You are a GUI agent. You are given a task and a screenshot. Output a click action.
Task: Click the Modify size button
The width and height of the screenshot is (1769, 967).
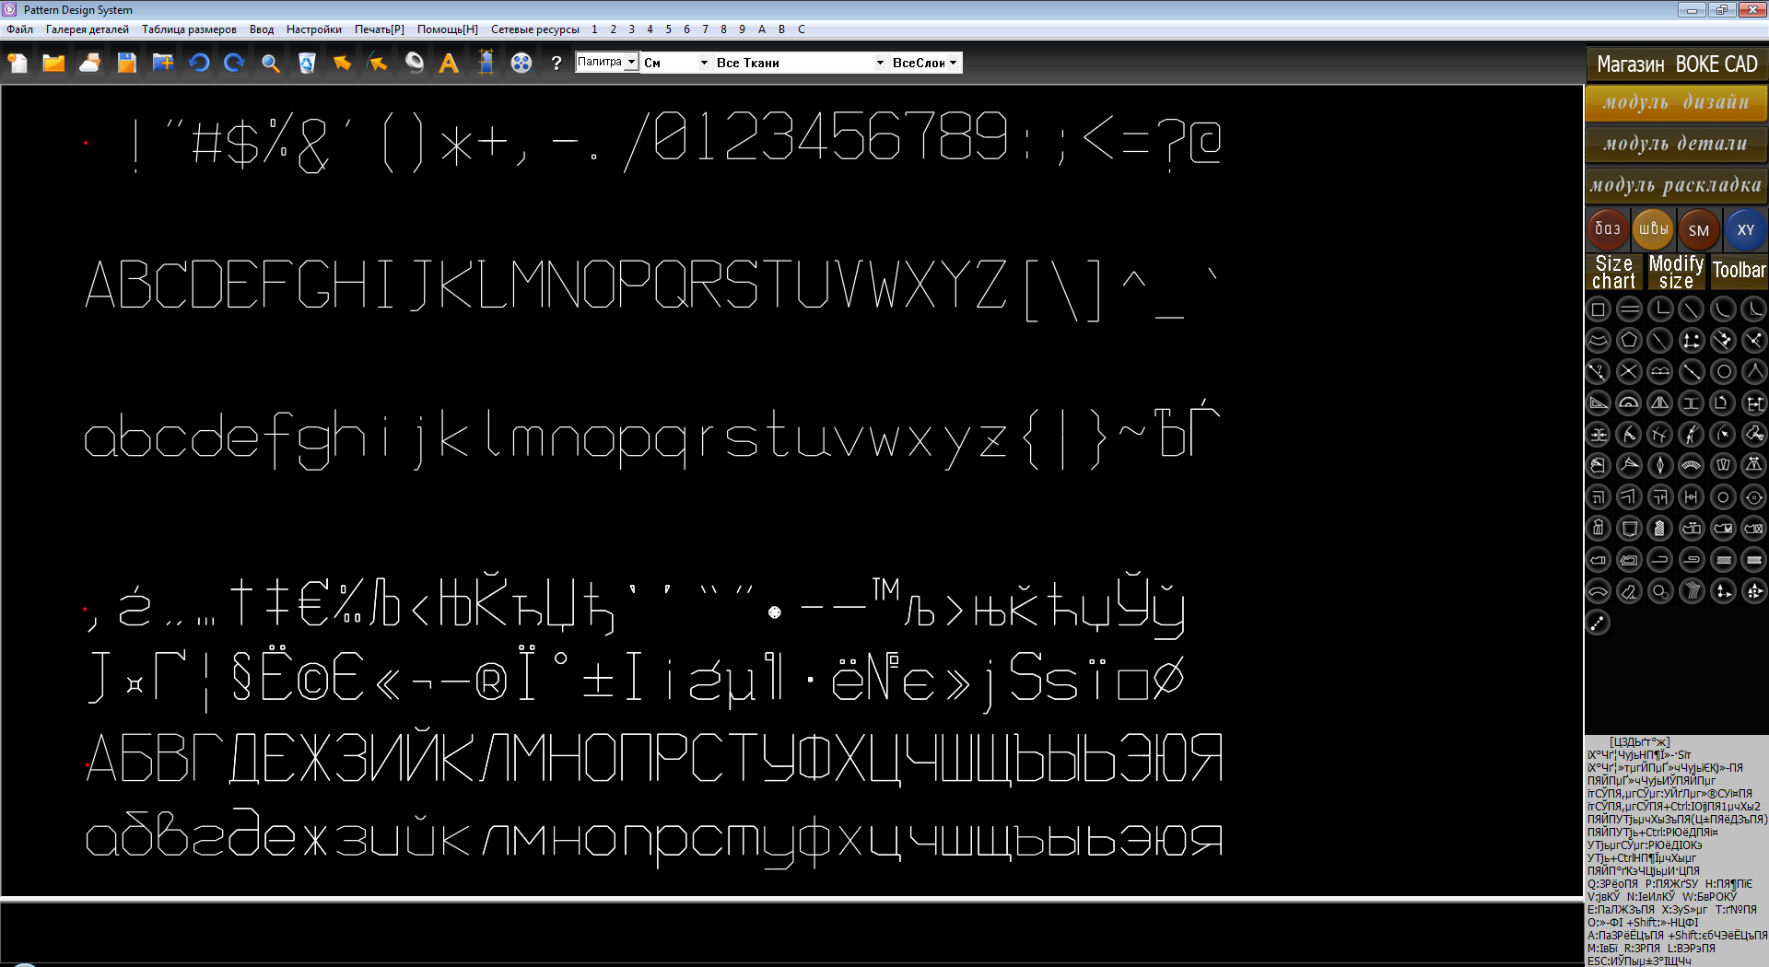point(1677,273)
